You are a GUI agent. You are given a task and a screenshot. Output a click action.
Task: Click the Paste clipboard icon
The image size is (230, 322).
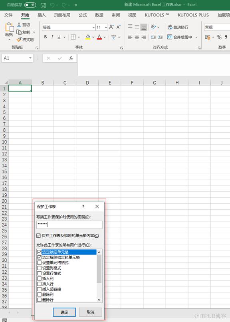(9, 27)
